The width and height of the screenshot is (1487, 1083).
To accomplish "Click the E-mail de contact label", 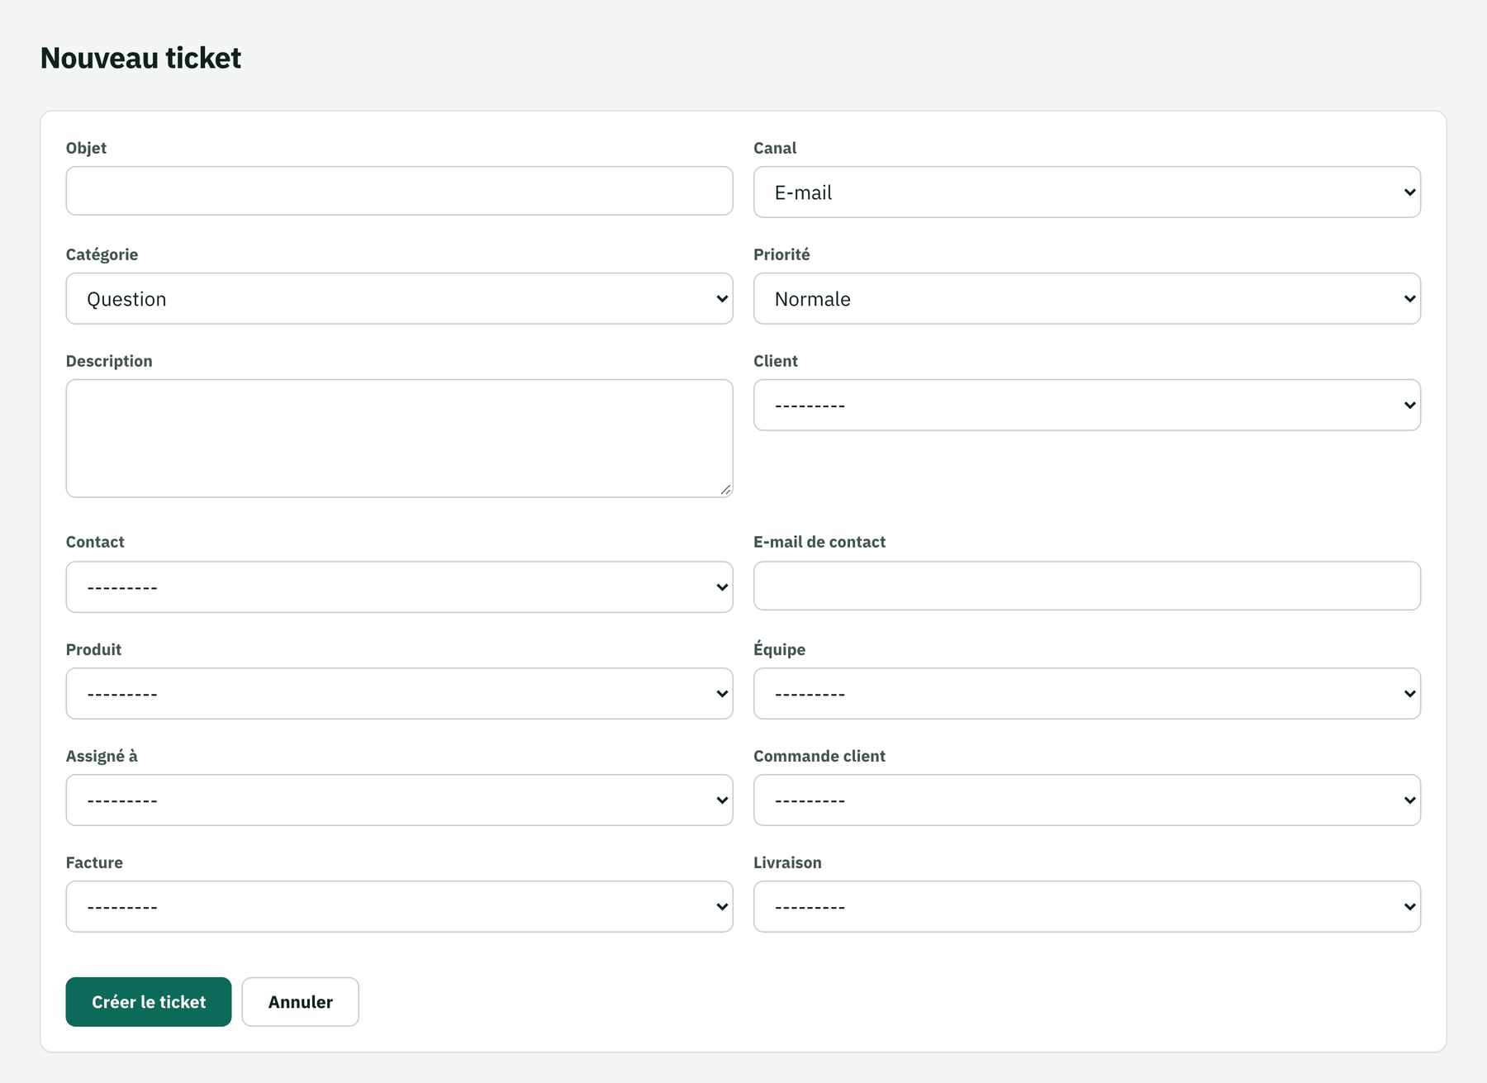I will pos(819,542).
